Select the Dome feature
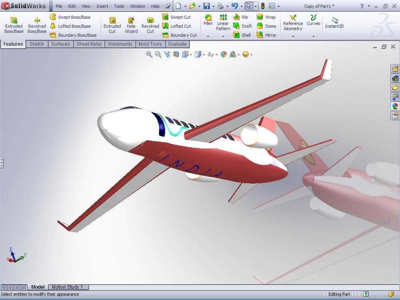 tap(266, 26)
